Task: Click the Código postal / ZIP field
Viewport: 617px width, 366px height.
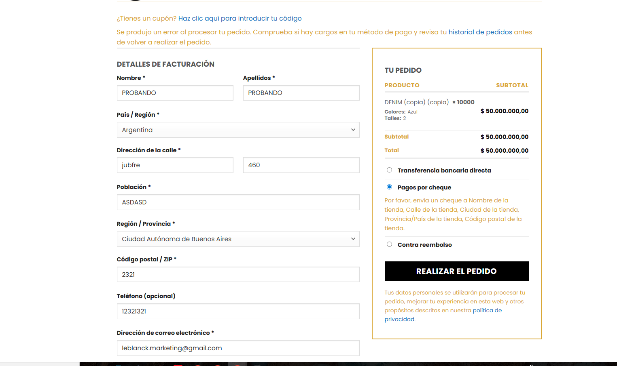Action: [238, 275]
